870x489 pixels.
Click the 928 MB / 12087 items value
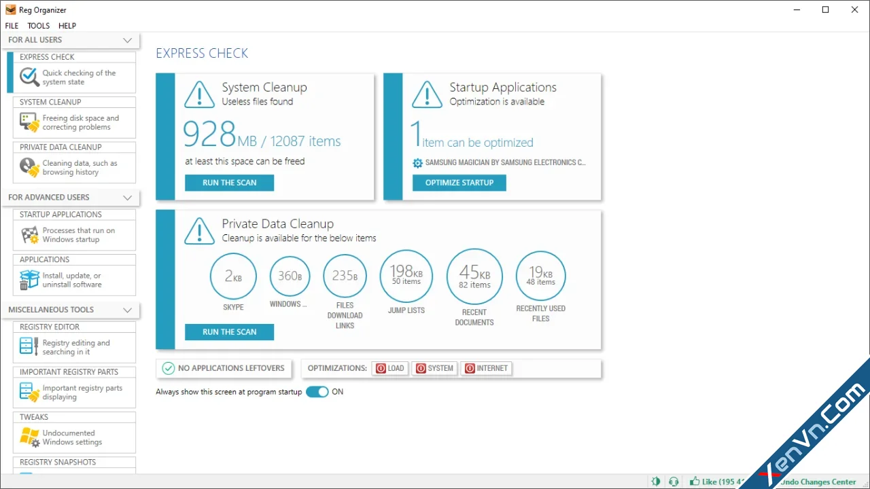pos(262,134)
